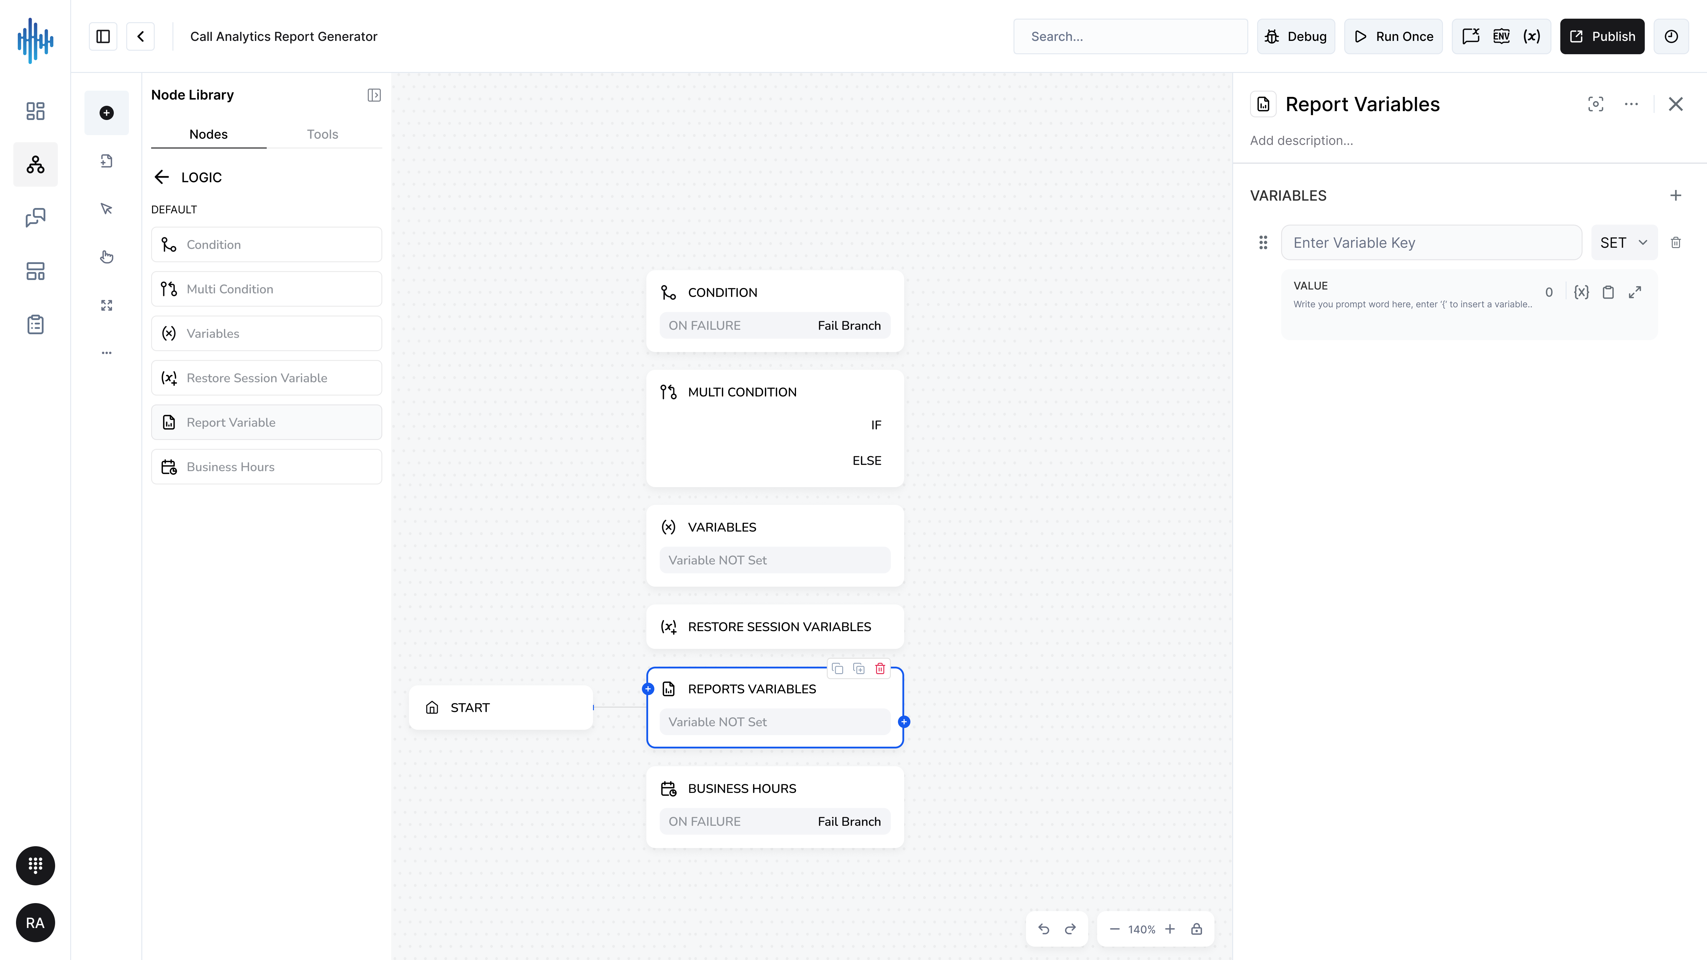Open the SET operation dropdown
This screenshot has height=960, width=1707.
point(1624,242)
